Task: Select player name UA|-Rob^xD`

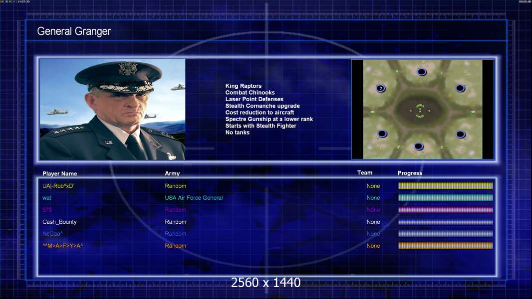Action: (x=58, y=186)
